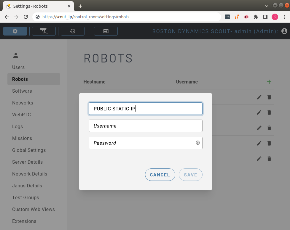Select Networks in the sidebar
290x230 pixels.
(x=23, y=103)
